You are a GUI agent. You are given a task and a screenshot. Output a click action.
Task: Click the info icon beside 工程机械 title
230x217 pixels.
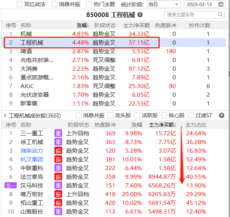click(x=140, y=15)
